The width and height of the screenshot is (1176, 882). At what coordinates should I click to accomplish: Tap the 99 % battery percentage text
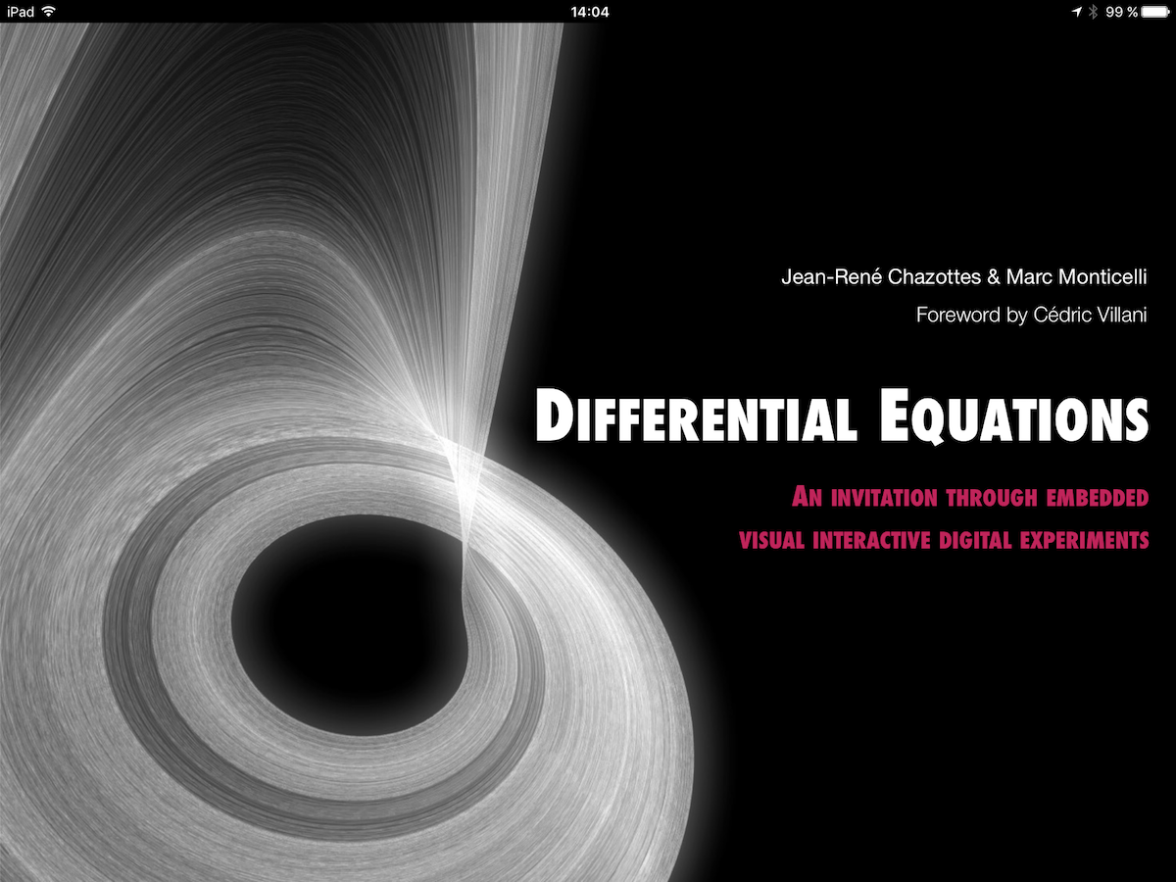pyautogui.click(x=1121, y=12)
